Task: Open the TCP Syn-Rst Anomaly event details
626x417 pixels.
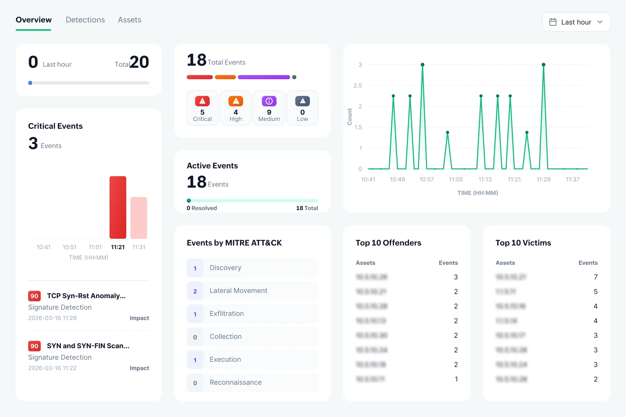Action: pos(86,296)
